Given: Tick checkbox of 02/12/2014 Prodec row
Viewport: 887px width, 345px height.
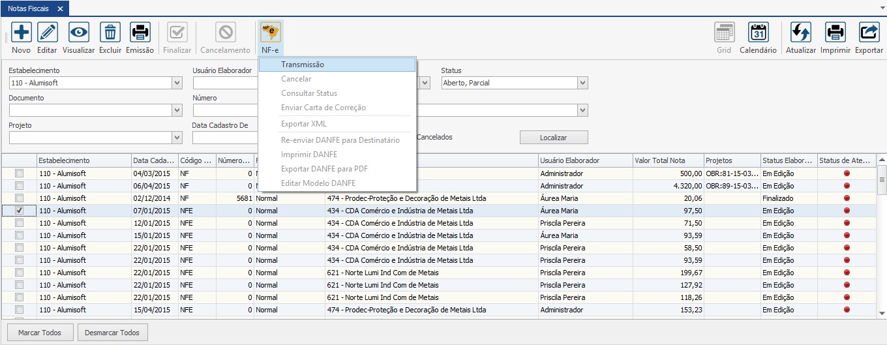Looking at the screenshot, I should pos(20,198).
